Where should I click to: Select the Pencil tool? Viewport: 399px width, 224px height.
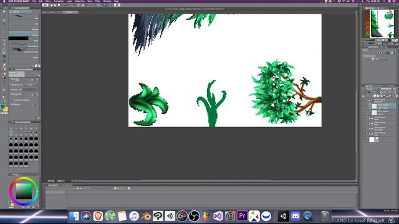click(x=4, y=45)
